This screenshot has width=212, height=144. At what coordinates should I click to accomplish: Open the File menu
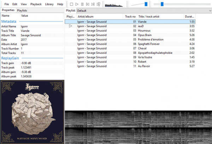6,4
